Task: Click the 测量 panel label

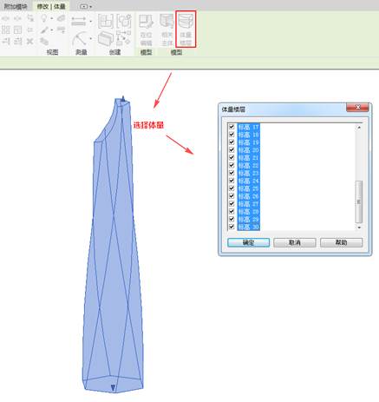Action: pos(82,52)
